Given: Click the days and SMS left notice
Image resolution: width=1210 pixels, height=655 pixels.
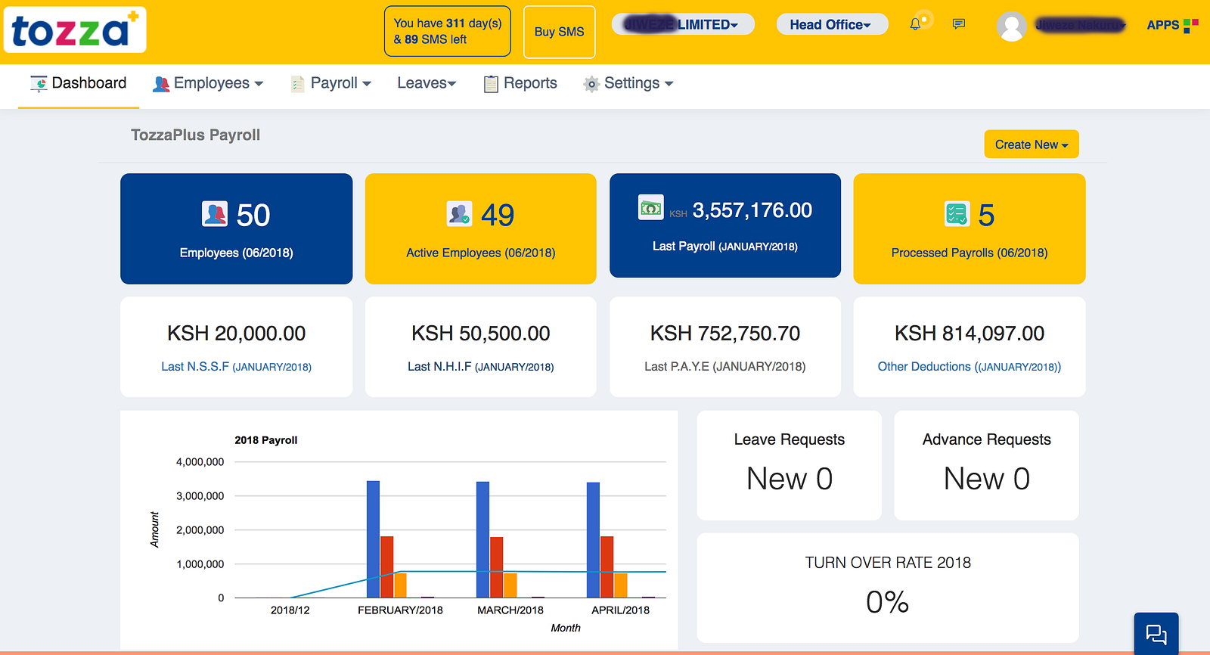Looking at the screenshot, I should pyautogui.click(x=448, y=31).
